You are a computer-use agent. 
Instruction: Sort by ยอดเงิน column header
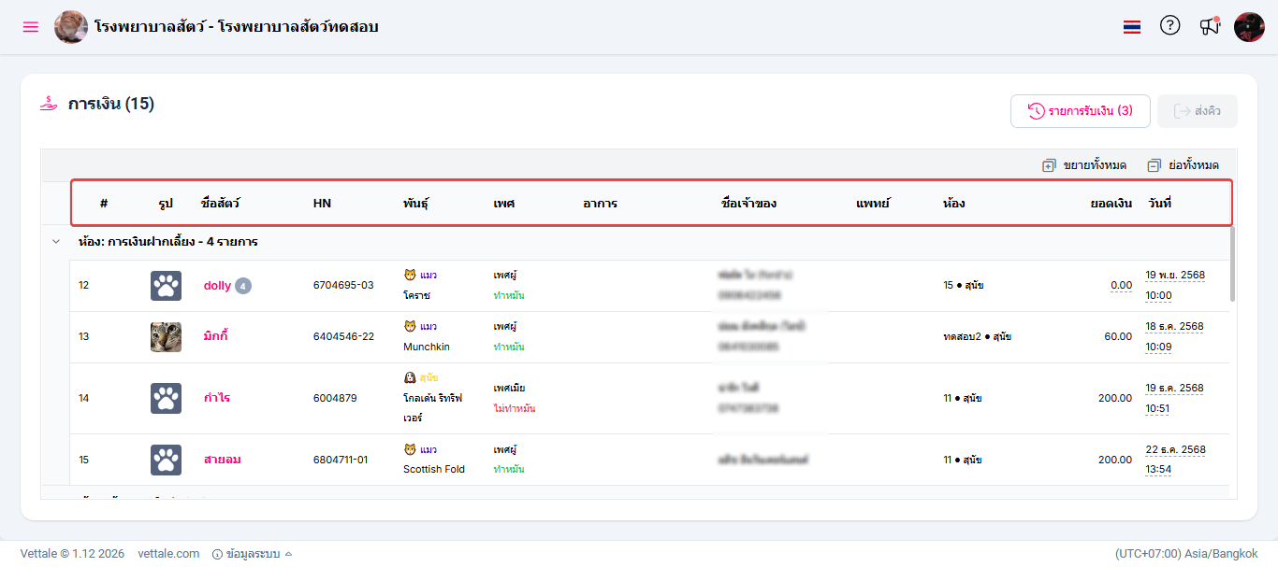1111,204
